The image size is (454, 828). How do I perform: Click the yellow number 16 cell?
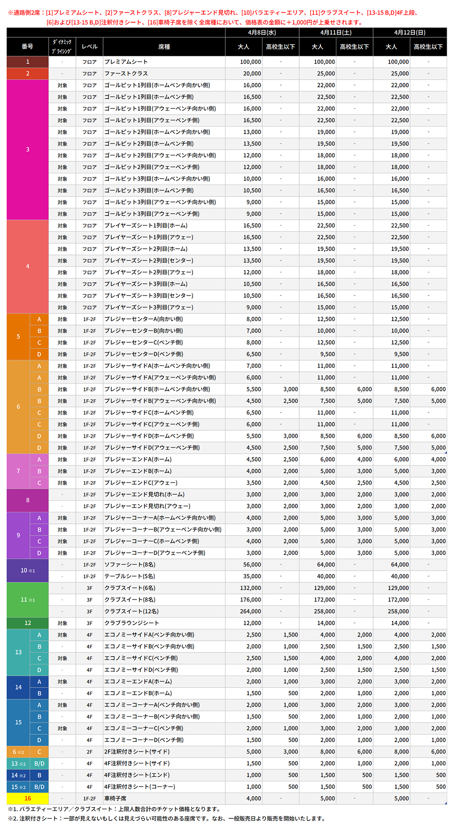27,798
